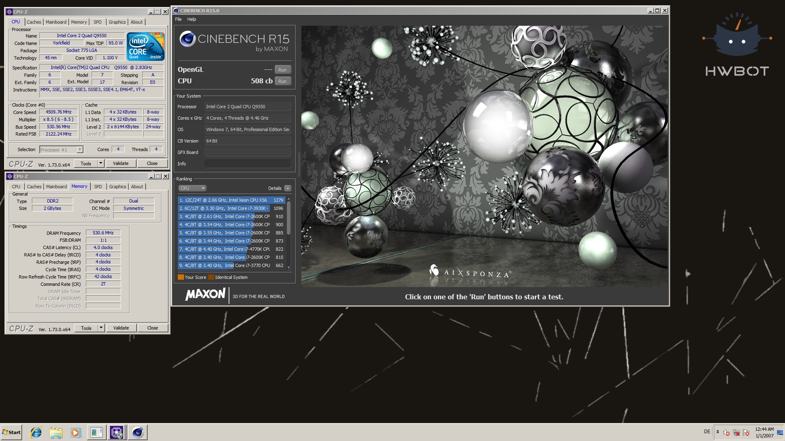Run the OpenGL benchmark
The height and width of the screenshot is (441, 785).
[x=283, y=70]
